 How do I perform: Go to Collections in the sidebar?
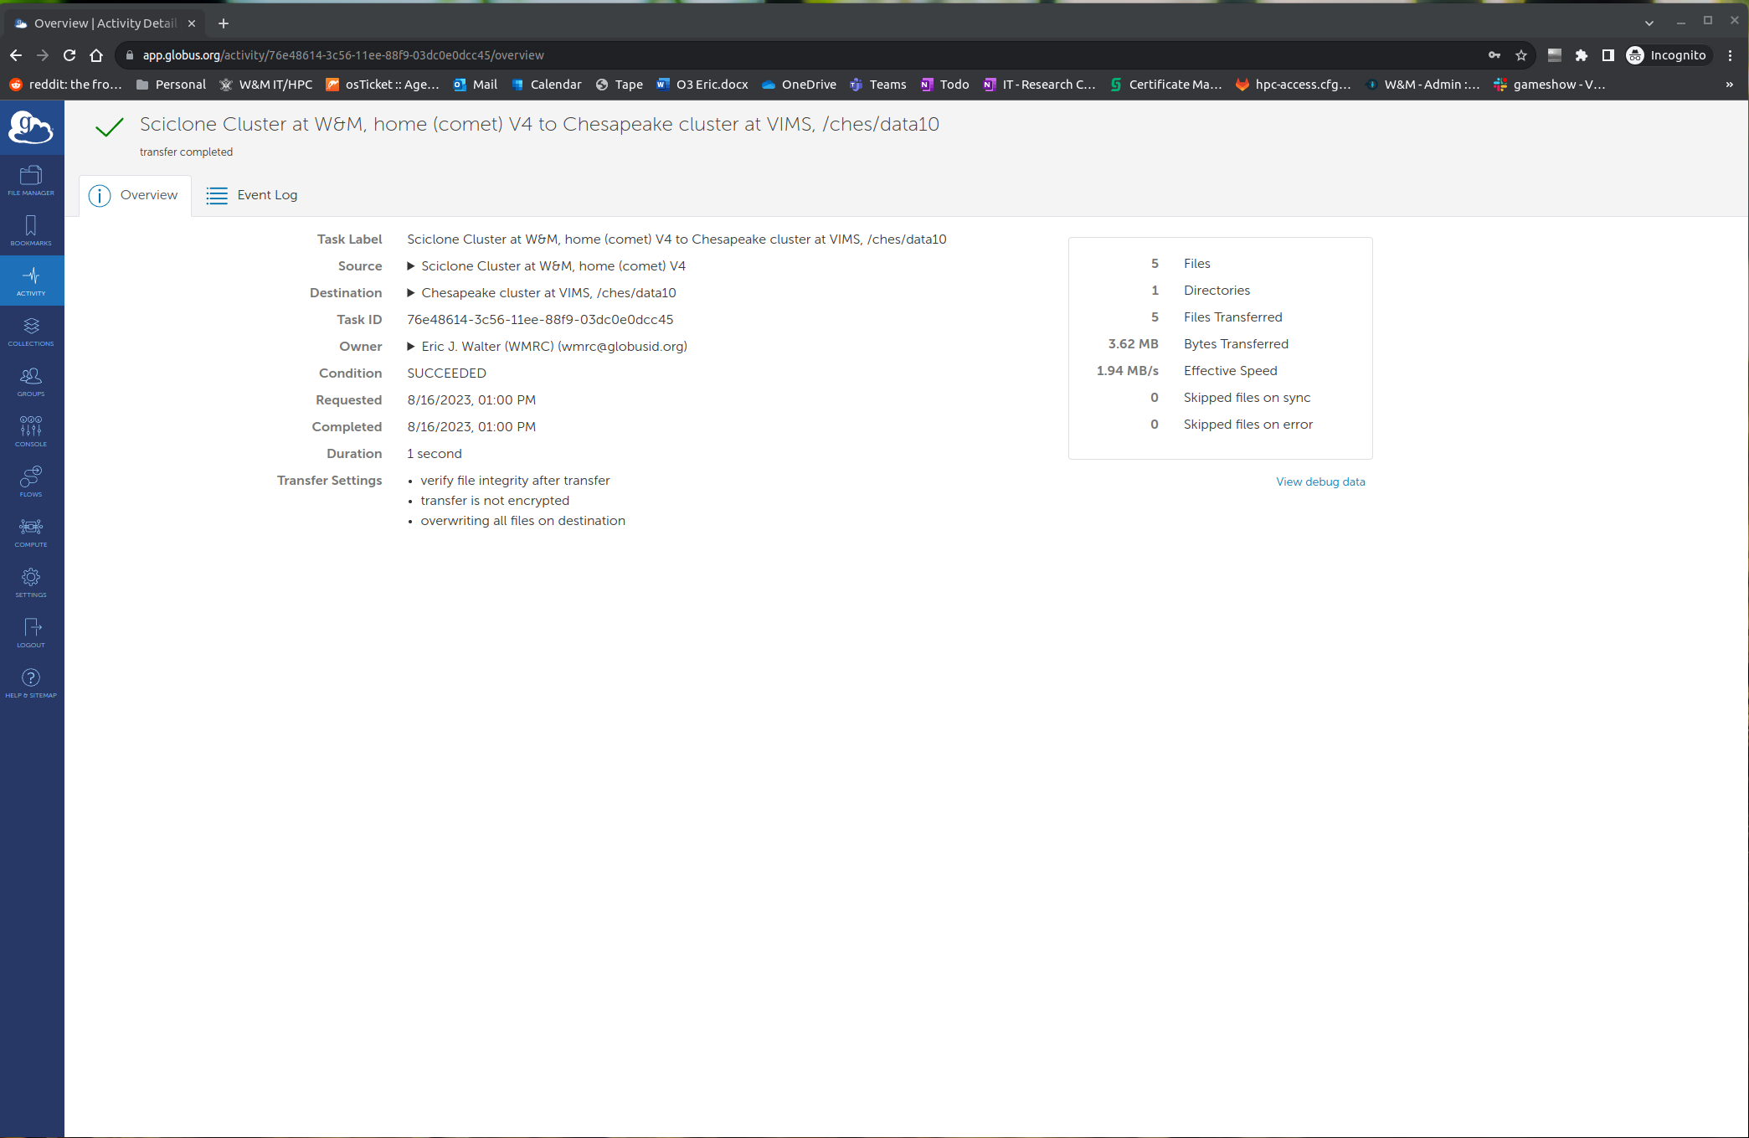31,331
